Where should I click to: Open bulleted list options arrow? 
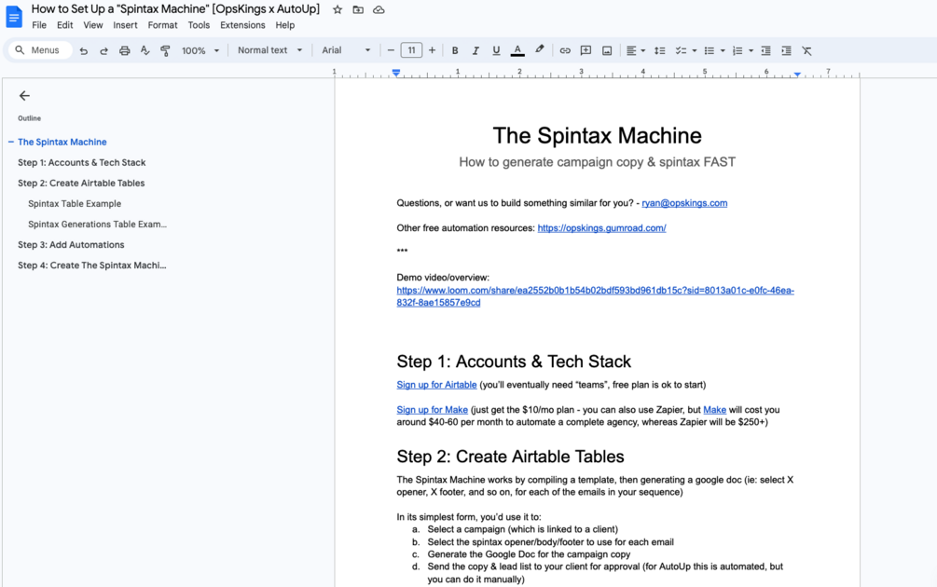(723, 50)
